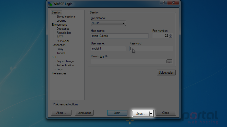227x127 pixels.
Task: Open Tunnel settings
Action: (61, 53)
